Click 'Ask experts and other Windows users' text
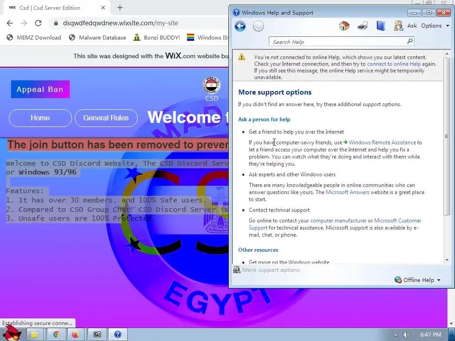The width and height of the screenshot is (455, 341). click(292, 174)
